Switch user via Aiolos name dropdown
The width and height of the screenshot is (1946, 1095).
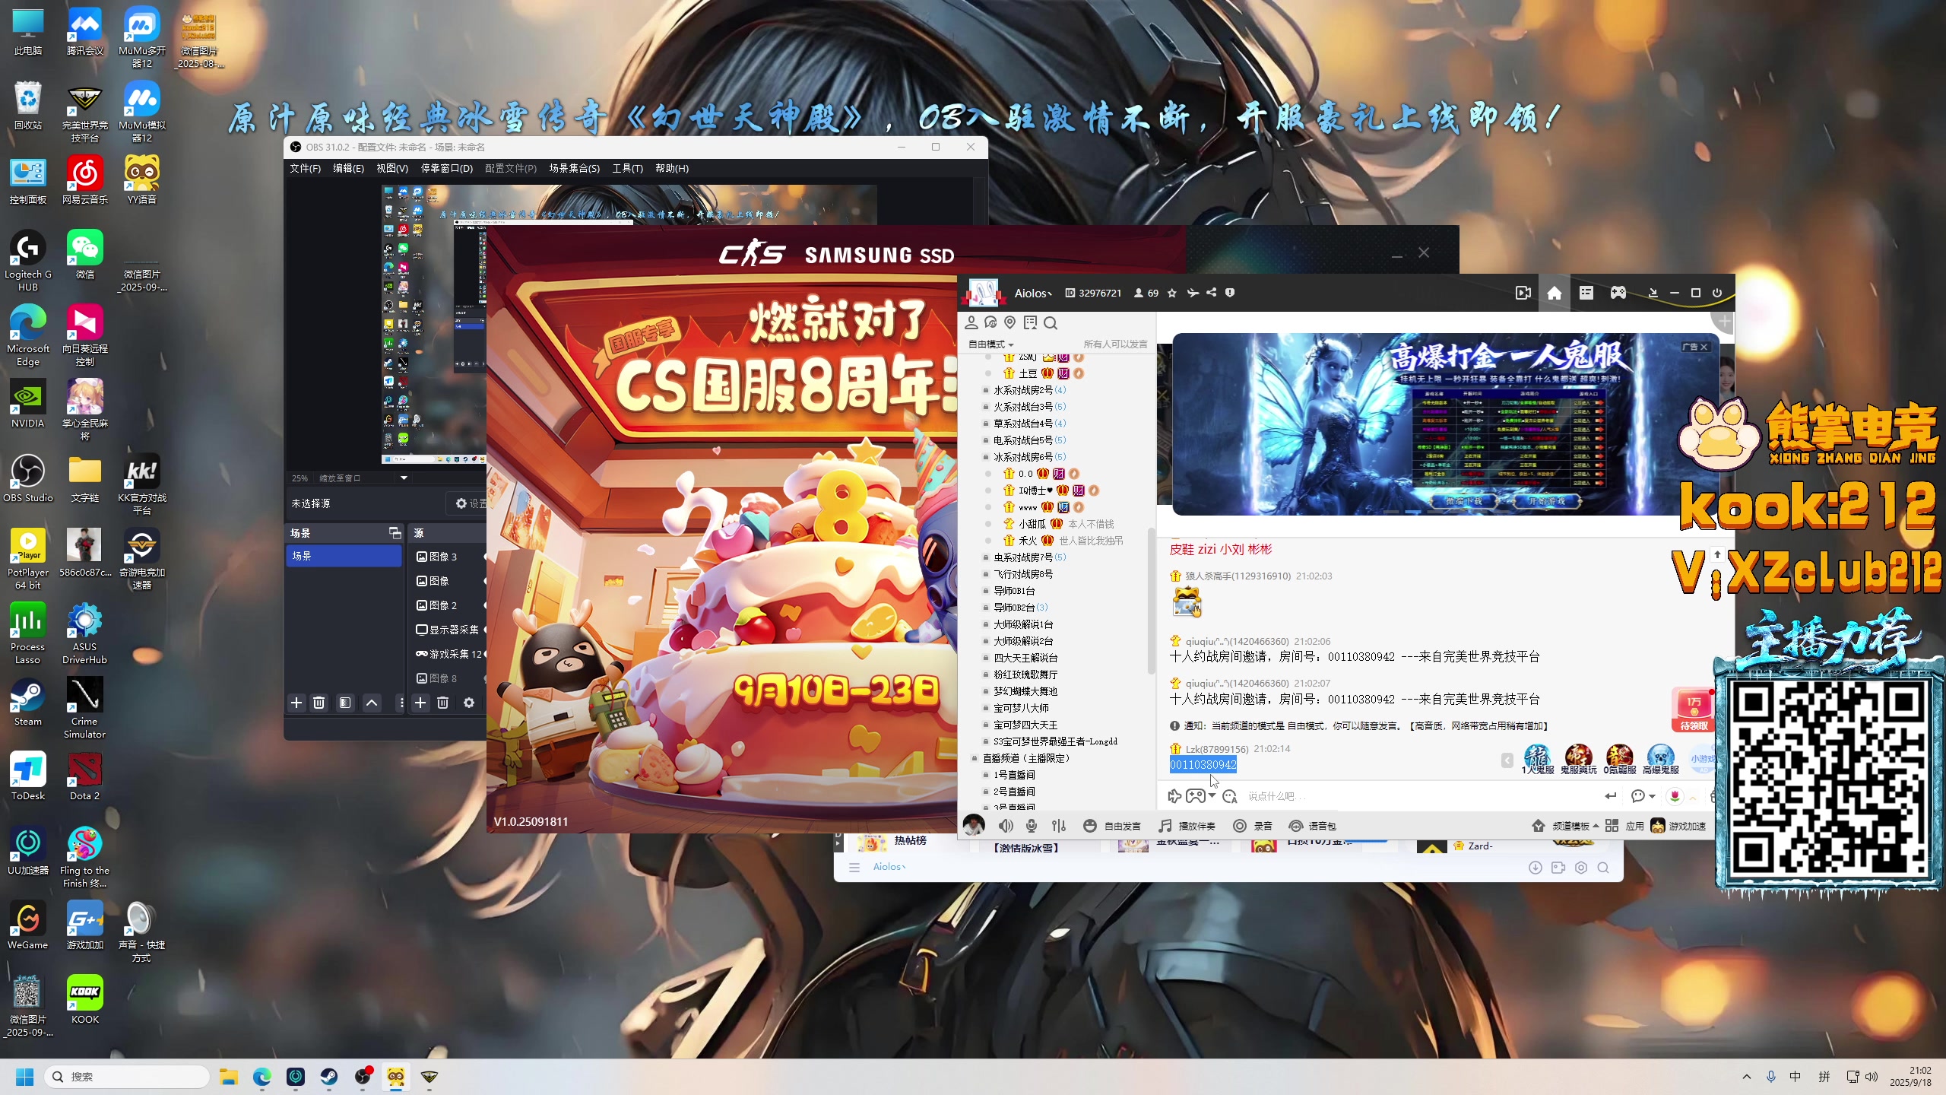[x=1033, y=293]
